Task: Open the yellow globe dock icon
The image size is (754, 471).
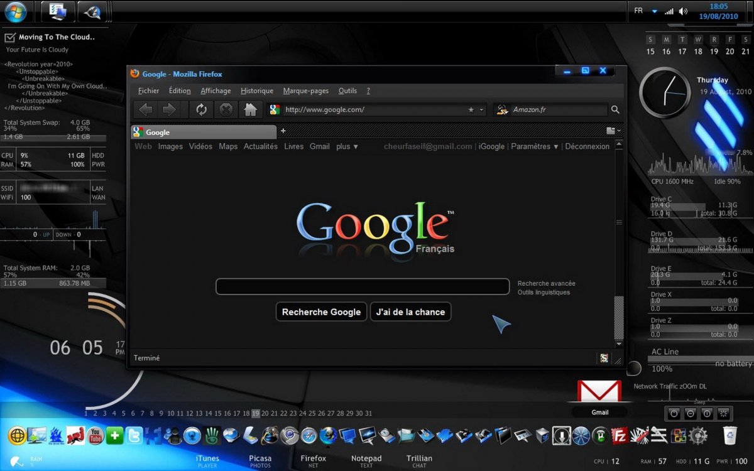Action: click(17, 435)
